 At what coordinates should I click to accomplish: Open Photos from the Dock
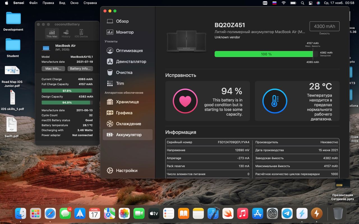[x=124, y=214]
